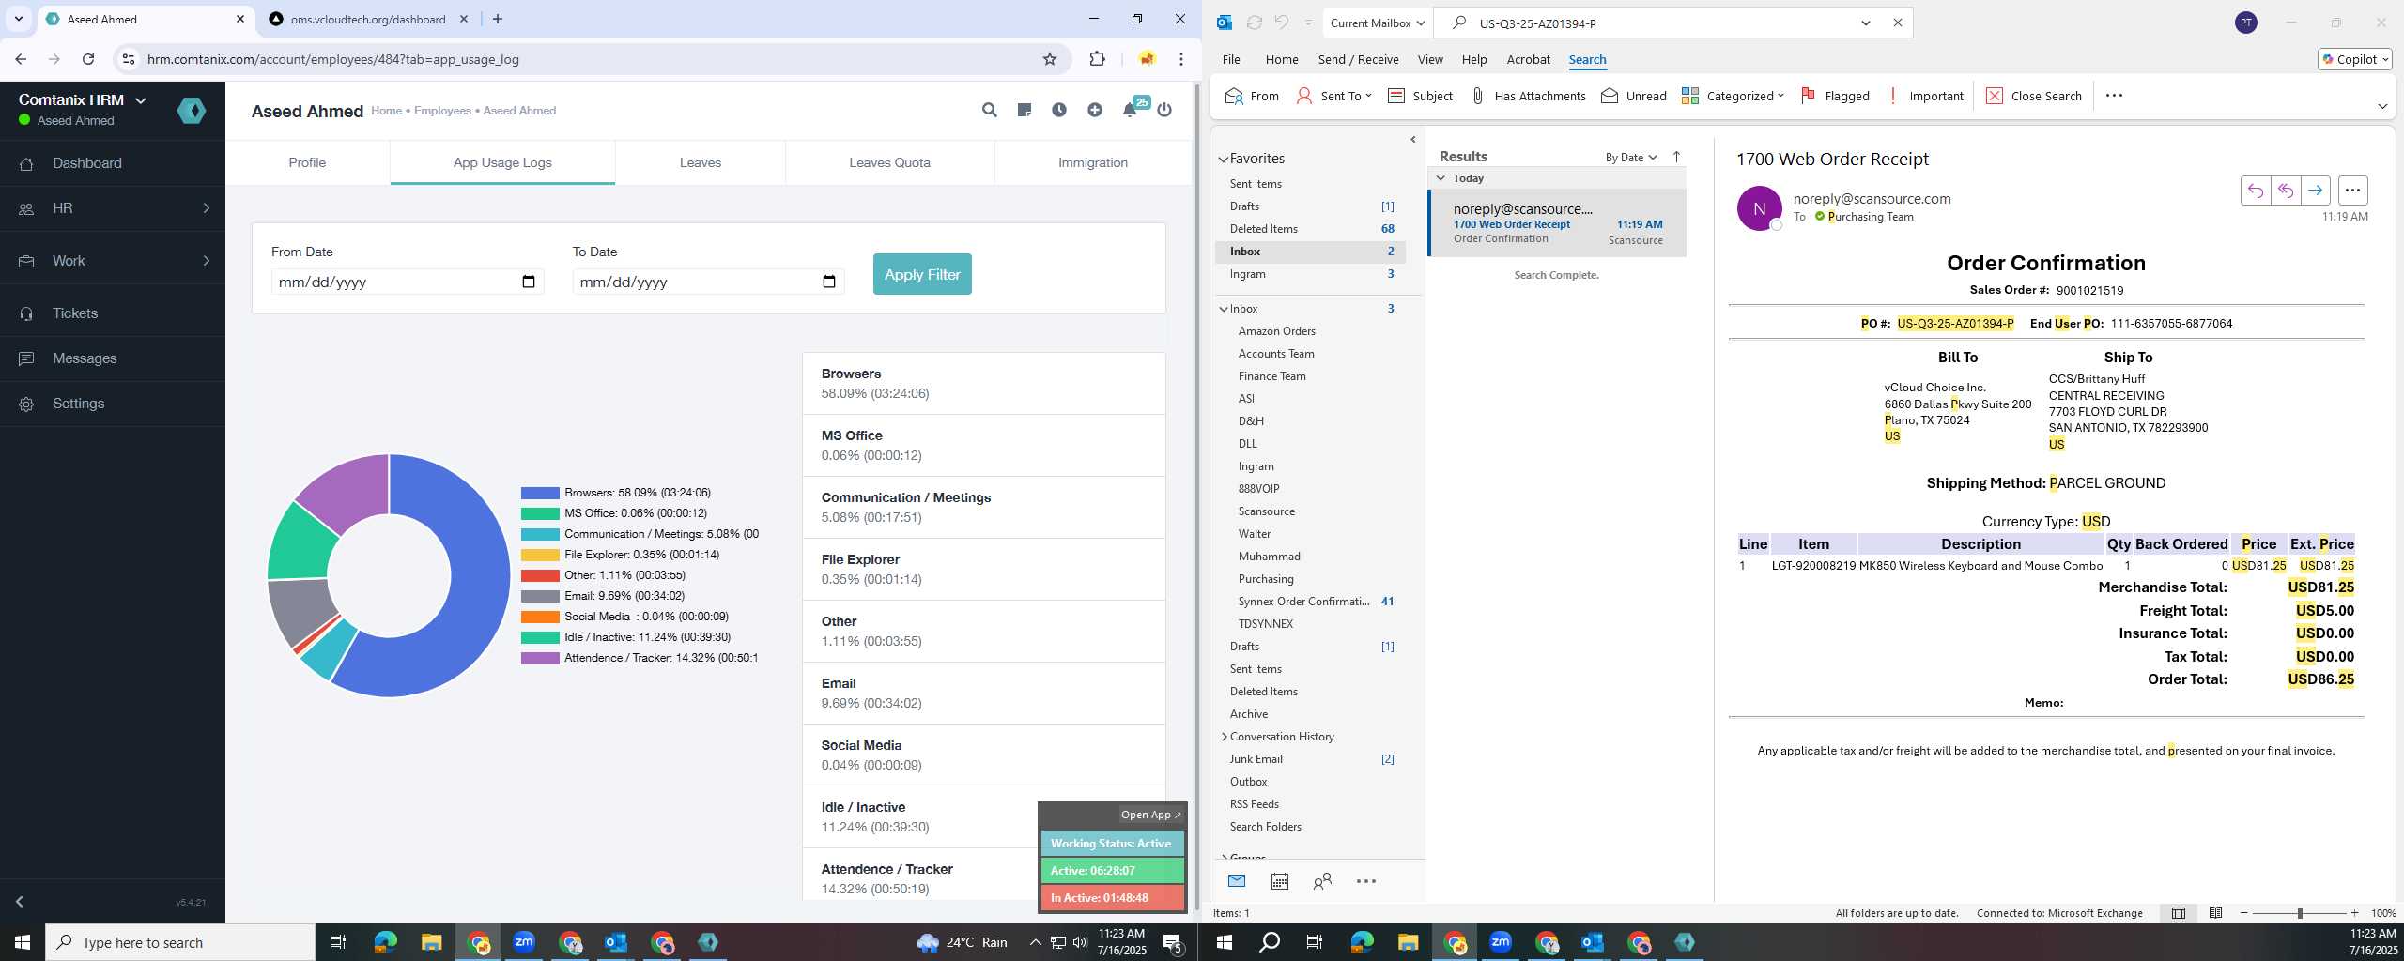The width and height of the screenshot is (2404, 961).
Task: Filter search results by Unread
Action: tap(1634, 96)
